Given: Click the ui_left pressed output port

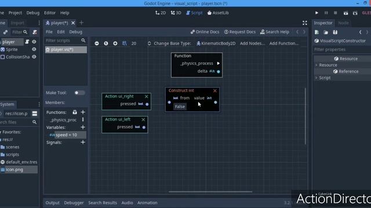Looking at the screenshot, I should pyautogui.click(x=144, y=127).
